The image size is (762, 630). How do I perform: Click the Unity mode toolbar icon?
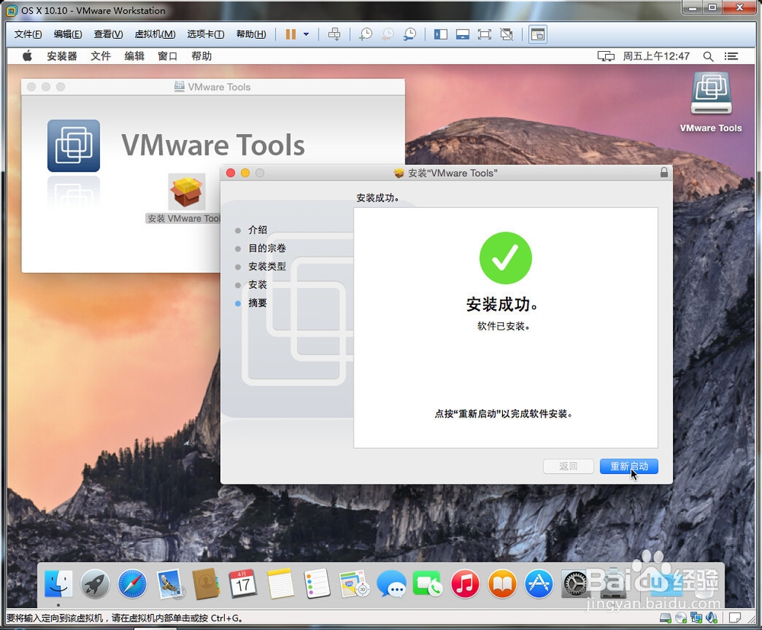click(507, 34)
